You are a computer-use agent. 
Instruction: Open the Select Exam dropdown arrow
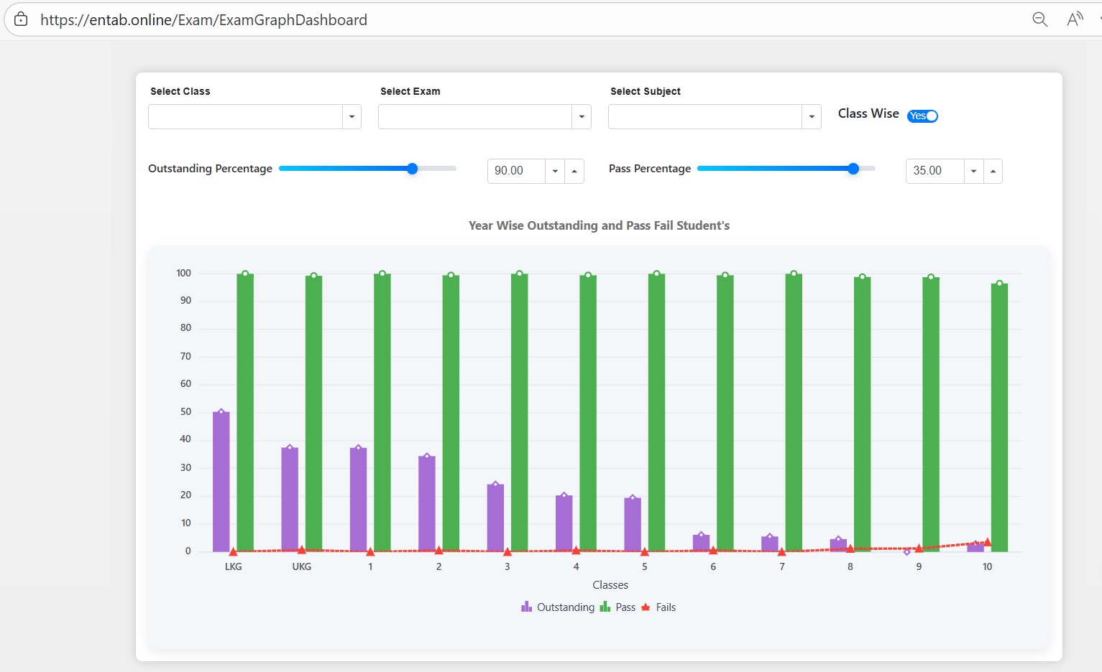[x=582, y=116]
